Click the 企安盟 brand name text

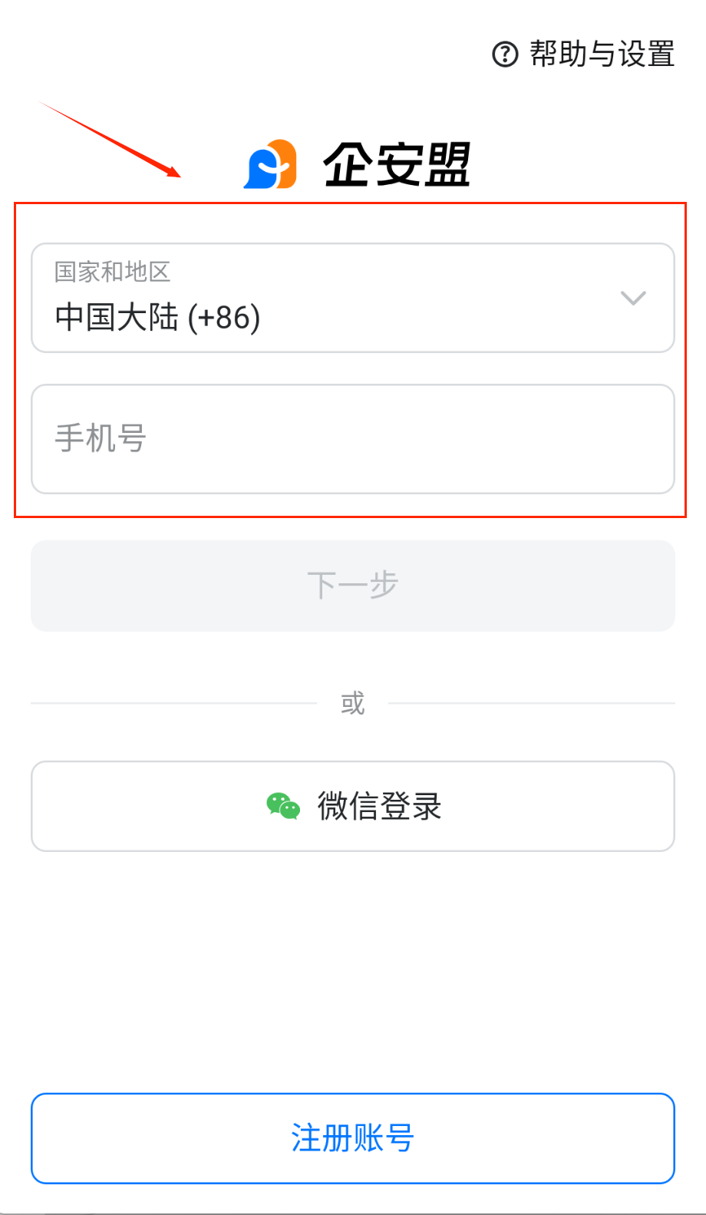pyautogui.click(x=396, y=164)
